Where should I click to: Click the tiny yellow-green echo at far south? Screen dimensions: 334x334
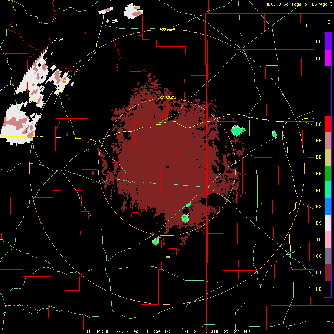168,257
